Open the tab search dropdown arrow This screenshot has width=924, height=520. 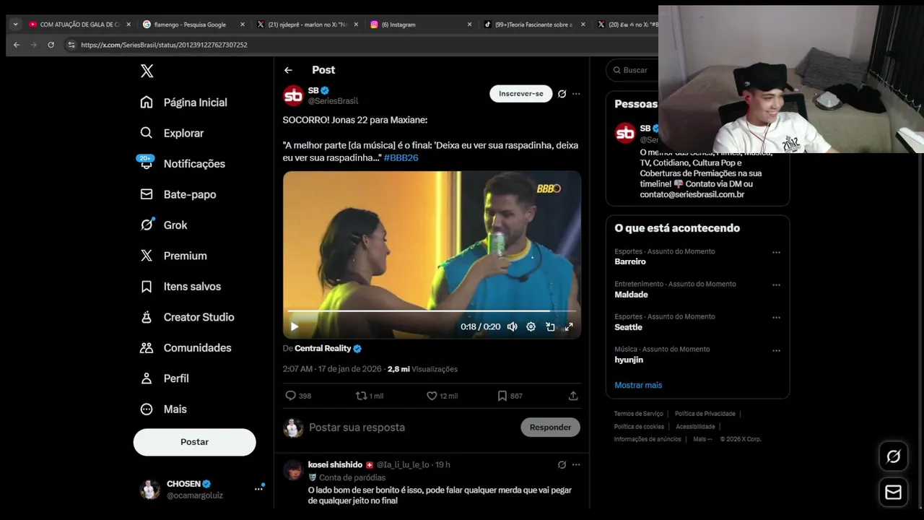pyautogui.click(x=15, y=24)
